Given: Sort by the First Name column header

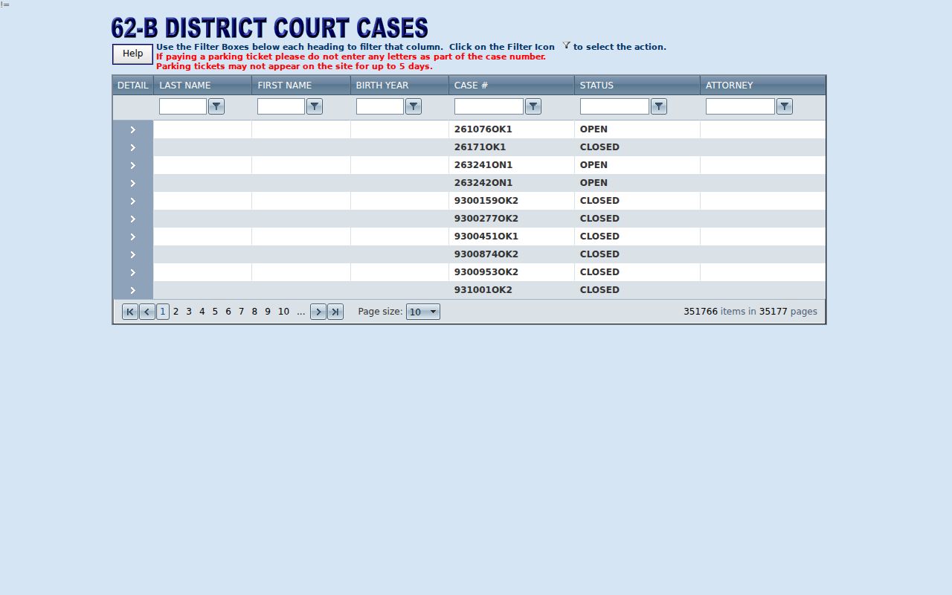Looking at the screenshot, I should 284,86.
